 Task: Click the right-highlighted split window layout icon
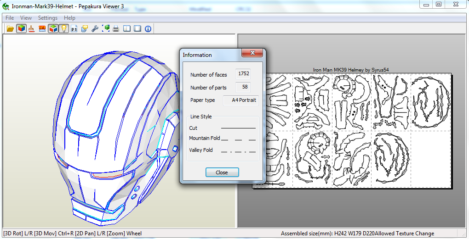[137, 28]
